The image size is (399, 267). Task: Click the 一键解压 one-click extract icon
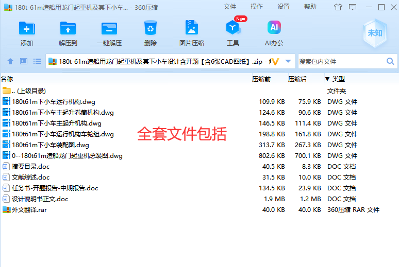click(x=109, y=28)
